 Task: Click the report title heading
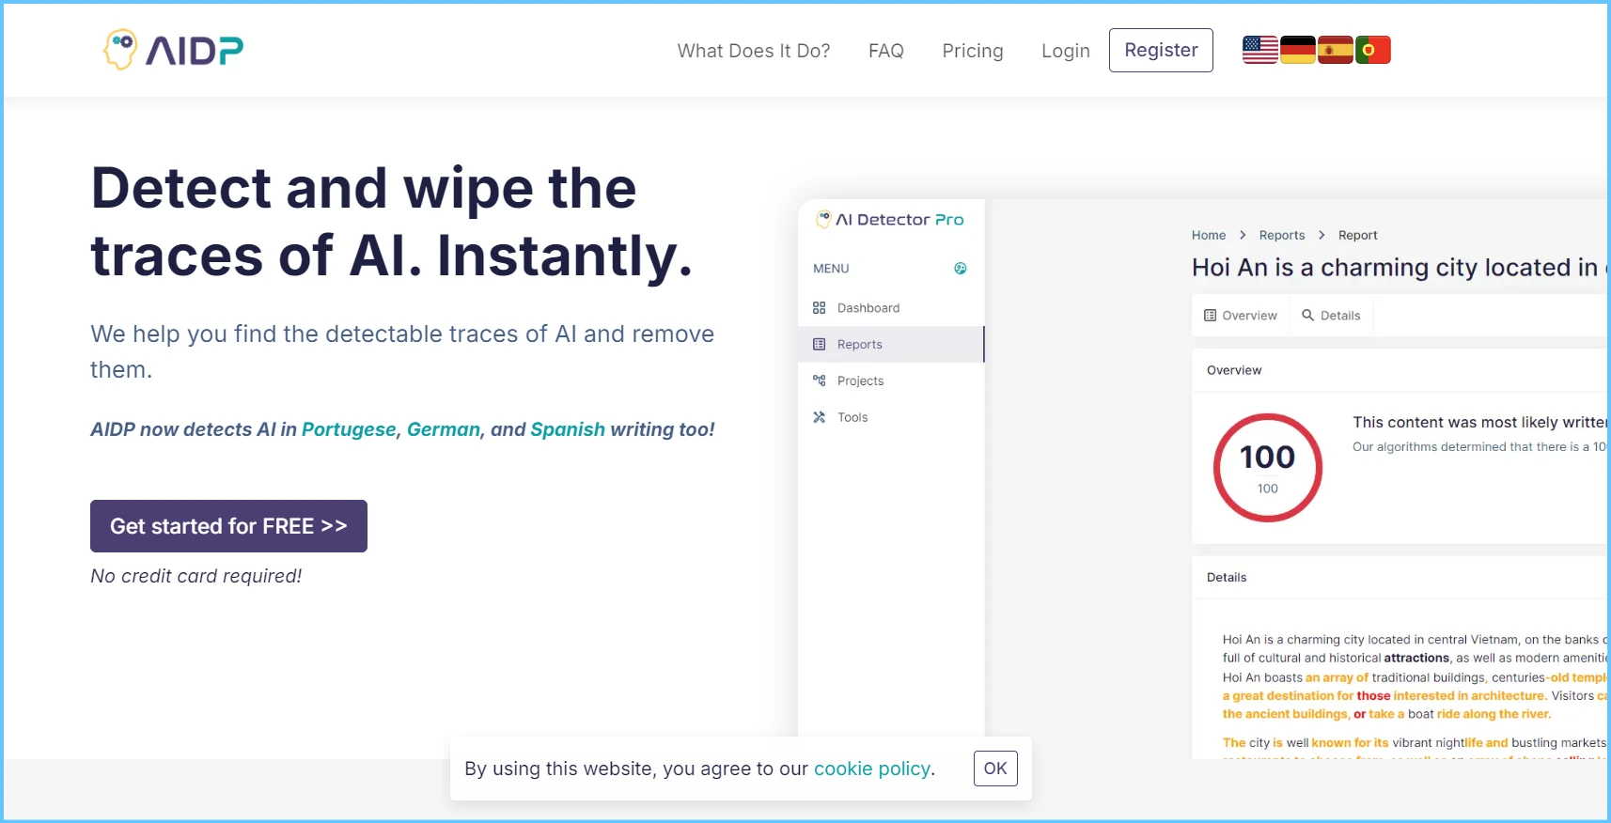pos(1399,268)
